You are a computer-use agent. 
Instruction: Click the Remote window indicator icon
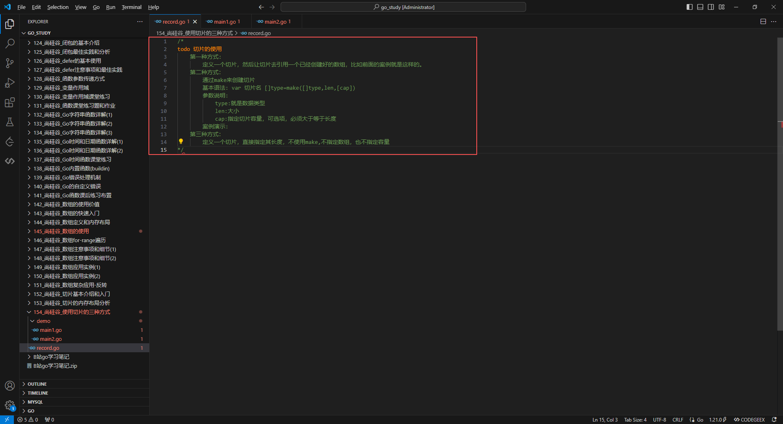point(7,420)
